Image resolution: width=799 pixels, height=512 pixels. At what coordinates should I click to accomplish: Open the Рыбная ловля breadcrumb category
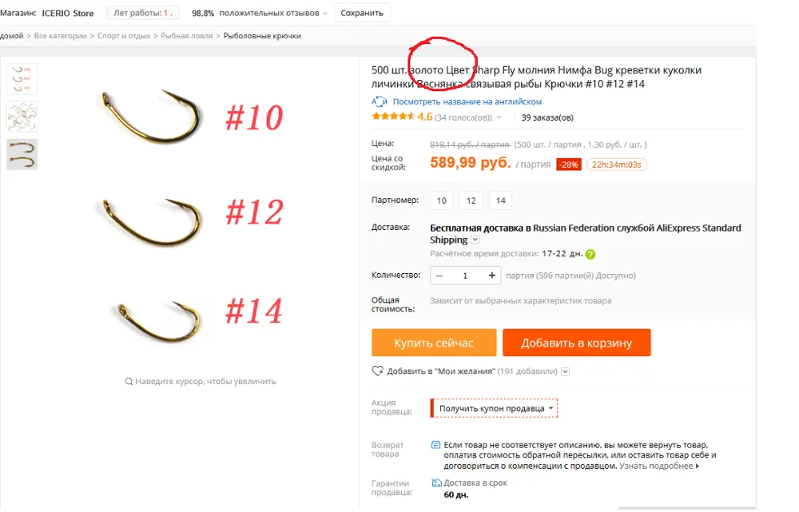pyautogui.click(x=186, y=36)
